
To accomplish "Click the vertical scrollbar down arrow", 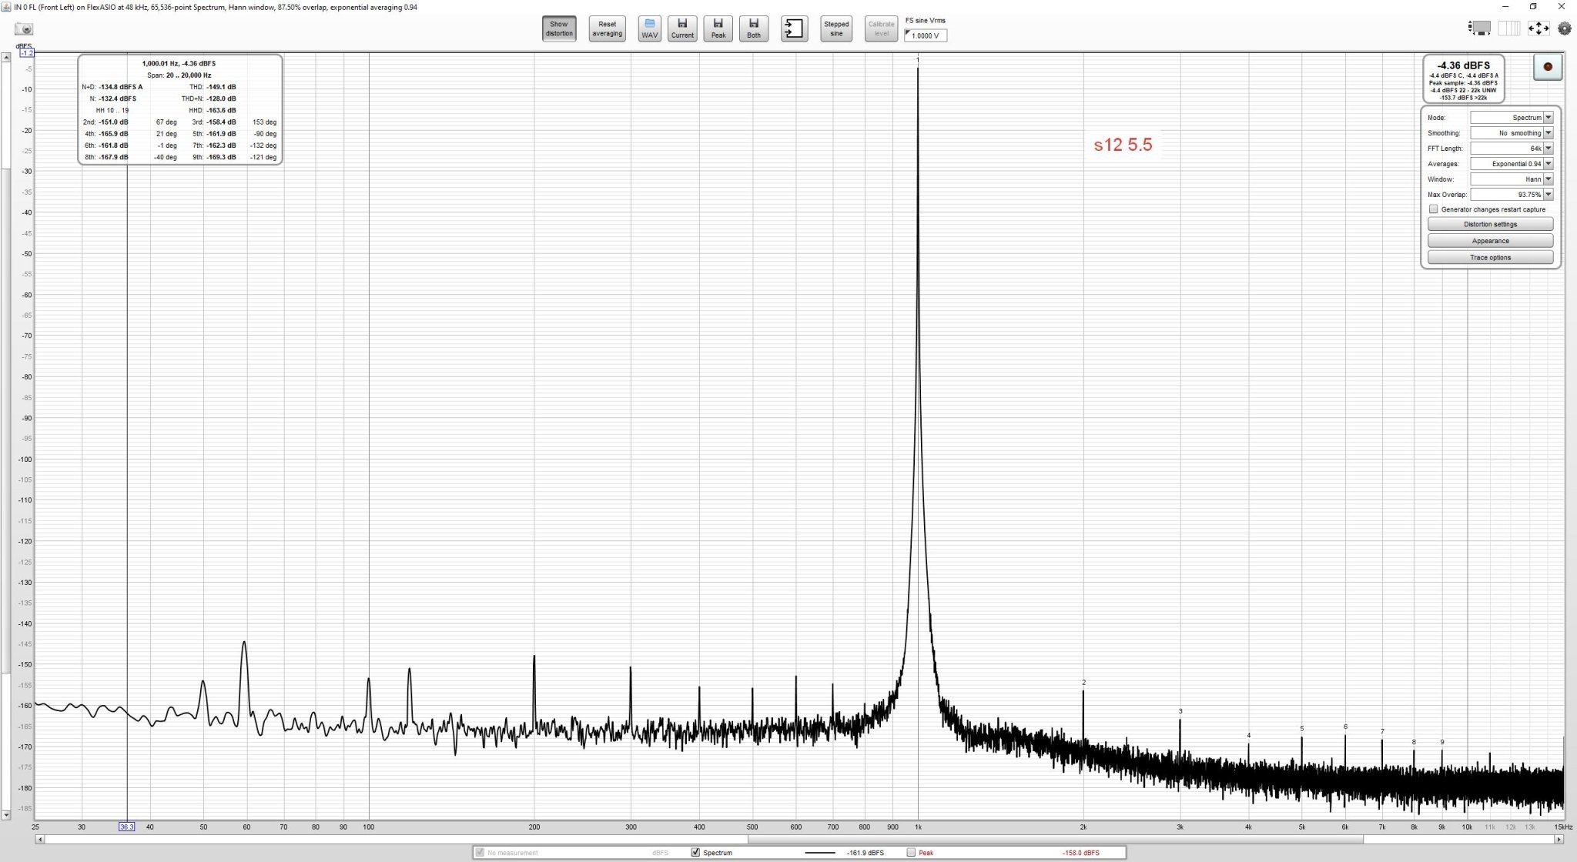I will (5, 814).
